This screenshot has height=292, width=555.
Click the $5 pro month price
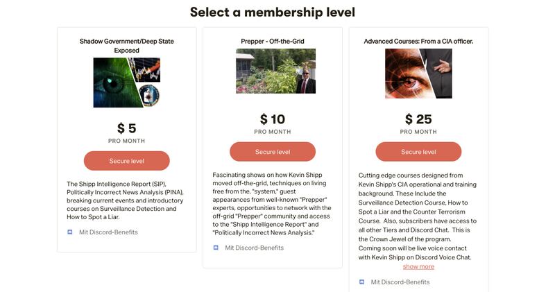126,128
